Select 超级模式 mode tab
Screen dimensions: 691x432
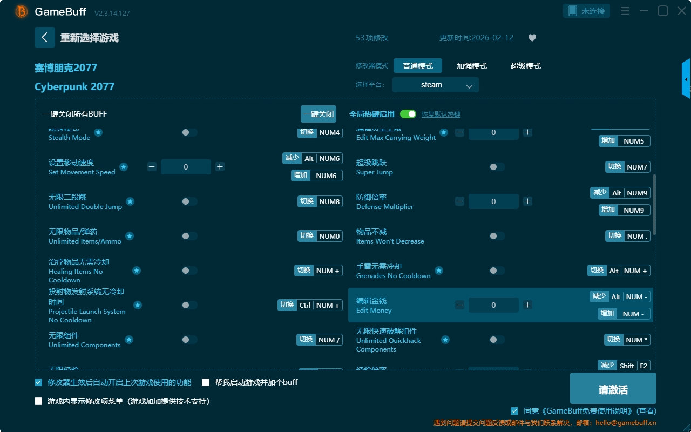(x=525, y=66)
